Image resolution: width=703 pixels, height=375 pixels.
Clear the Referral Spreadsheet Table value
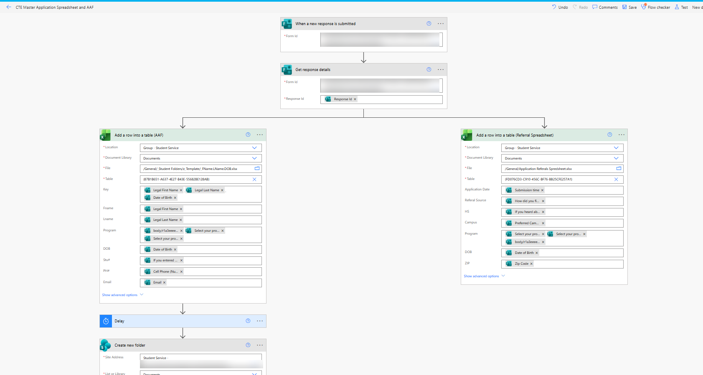coord(616,179)
